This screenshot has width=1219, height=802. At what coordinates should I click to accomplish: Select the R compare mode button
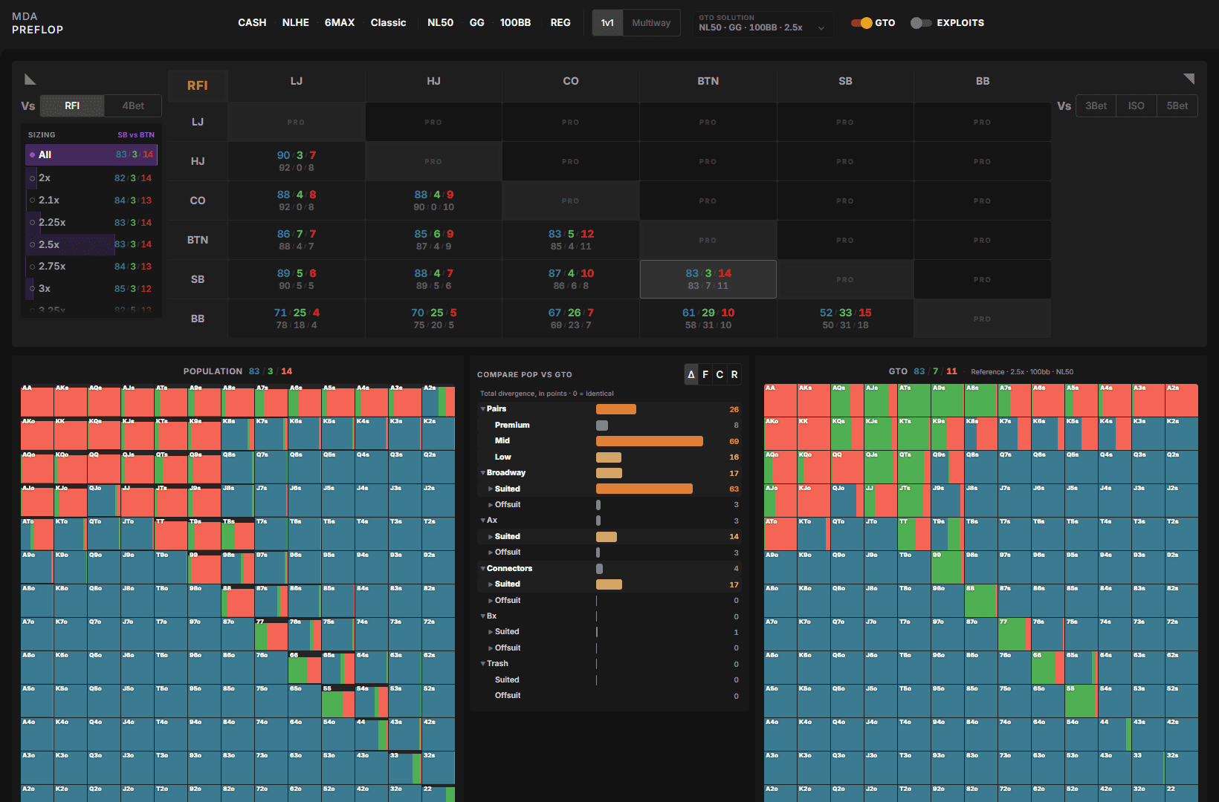tap(734, 374)
